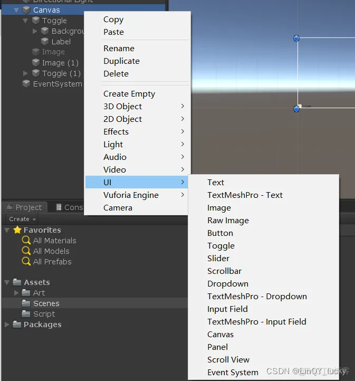Click the Script folder icon
This screenshot has height=381, width=355.
26,314
